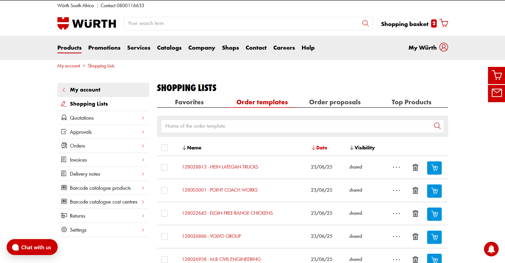Image resolution: width=505 pixels, height=263 pixels.
Task: Open more options for VOLVO GROUP
Action: pos(396,236)
